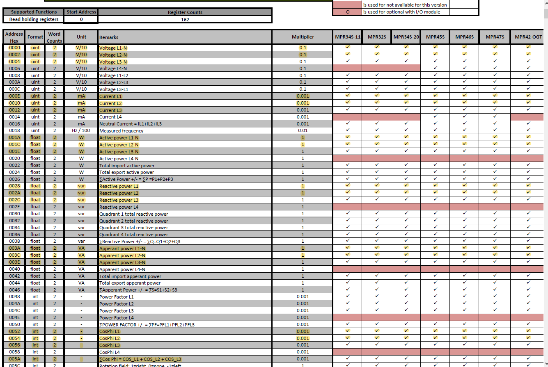Select the "Voltage L1-L2" remarks cell

[x=185, y=75]
